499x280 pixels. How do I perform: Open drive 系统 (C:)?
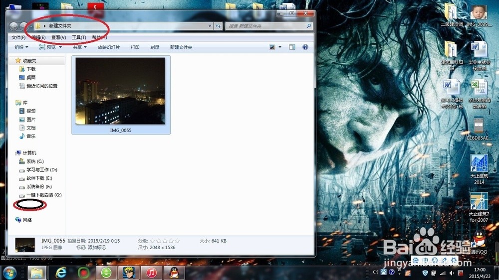[35, 161]
